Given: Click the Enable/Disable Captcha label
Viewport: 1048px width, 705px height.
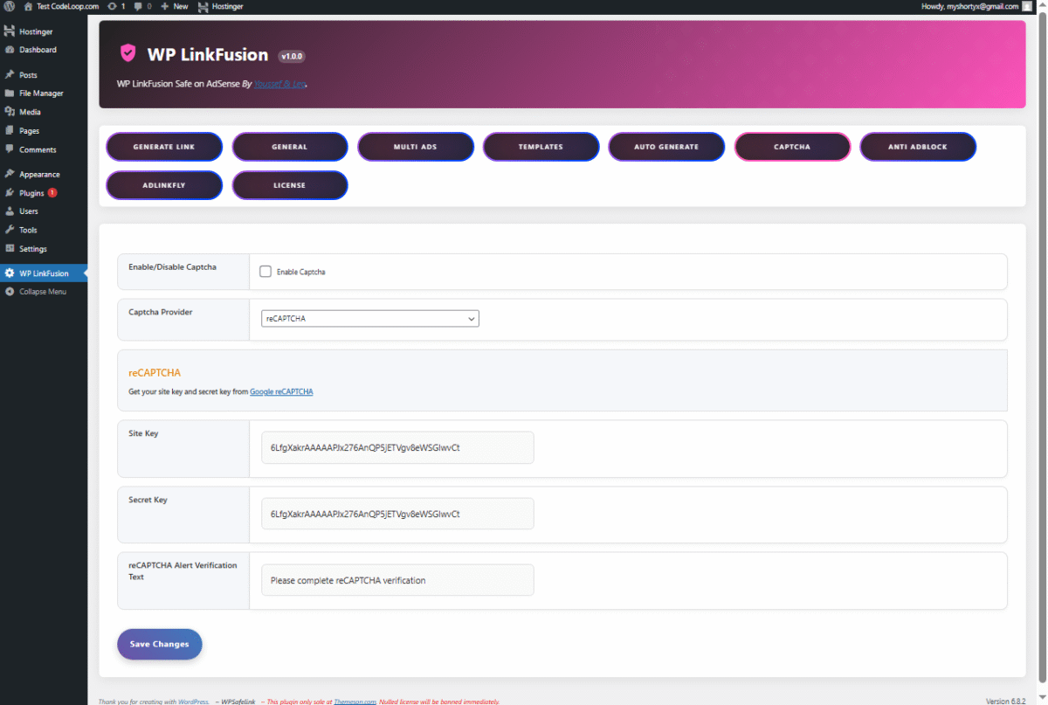Looking at the screenshot, I should [172, 266].
